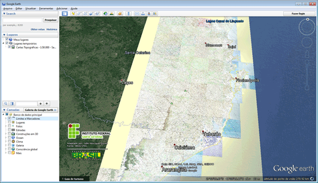Image resolution: width=318 pixels, height=183 pixels.
Task: Open the Ajuda menu
Action: click(x=74, y=8)
